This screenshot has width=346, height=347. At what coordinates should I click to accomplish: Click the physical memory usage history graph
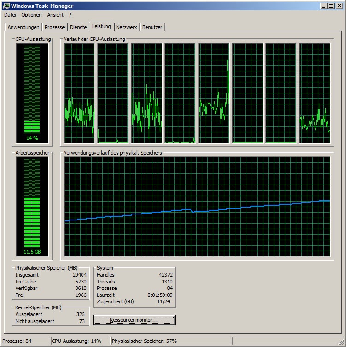(x=197, y=207)
